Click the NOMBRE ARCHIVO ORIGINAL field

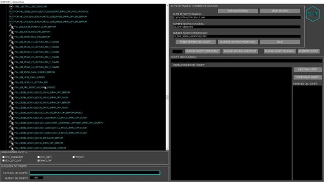tap(237, 27)
